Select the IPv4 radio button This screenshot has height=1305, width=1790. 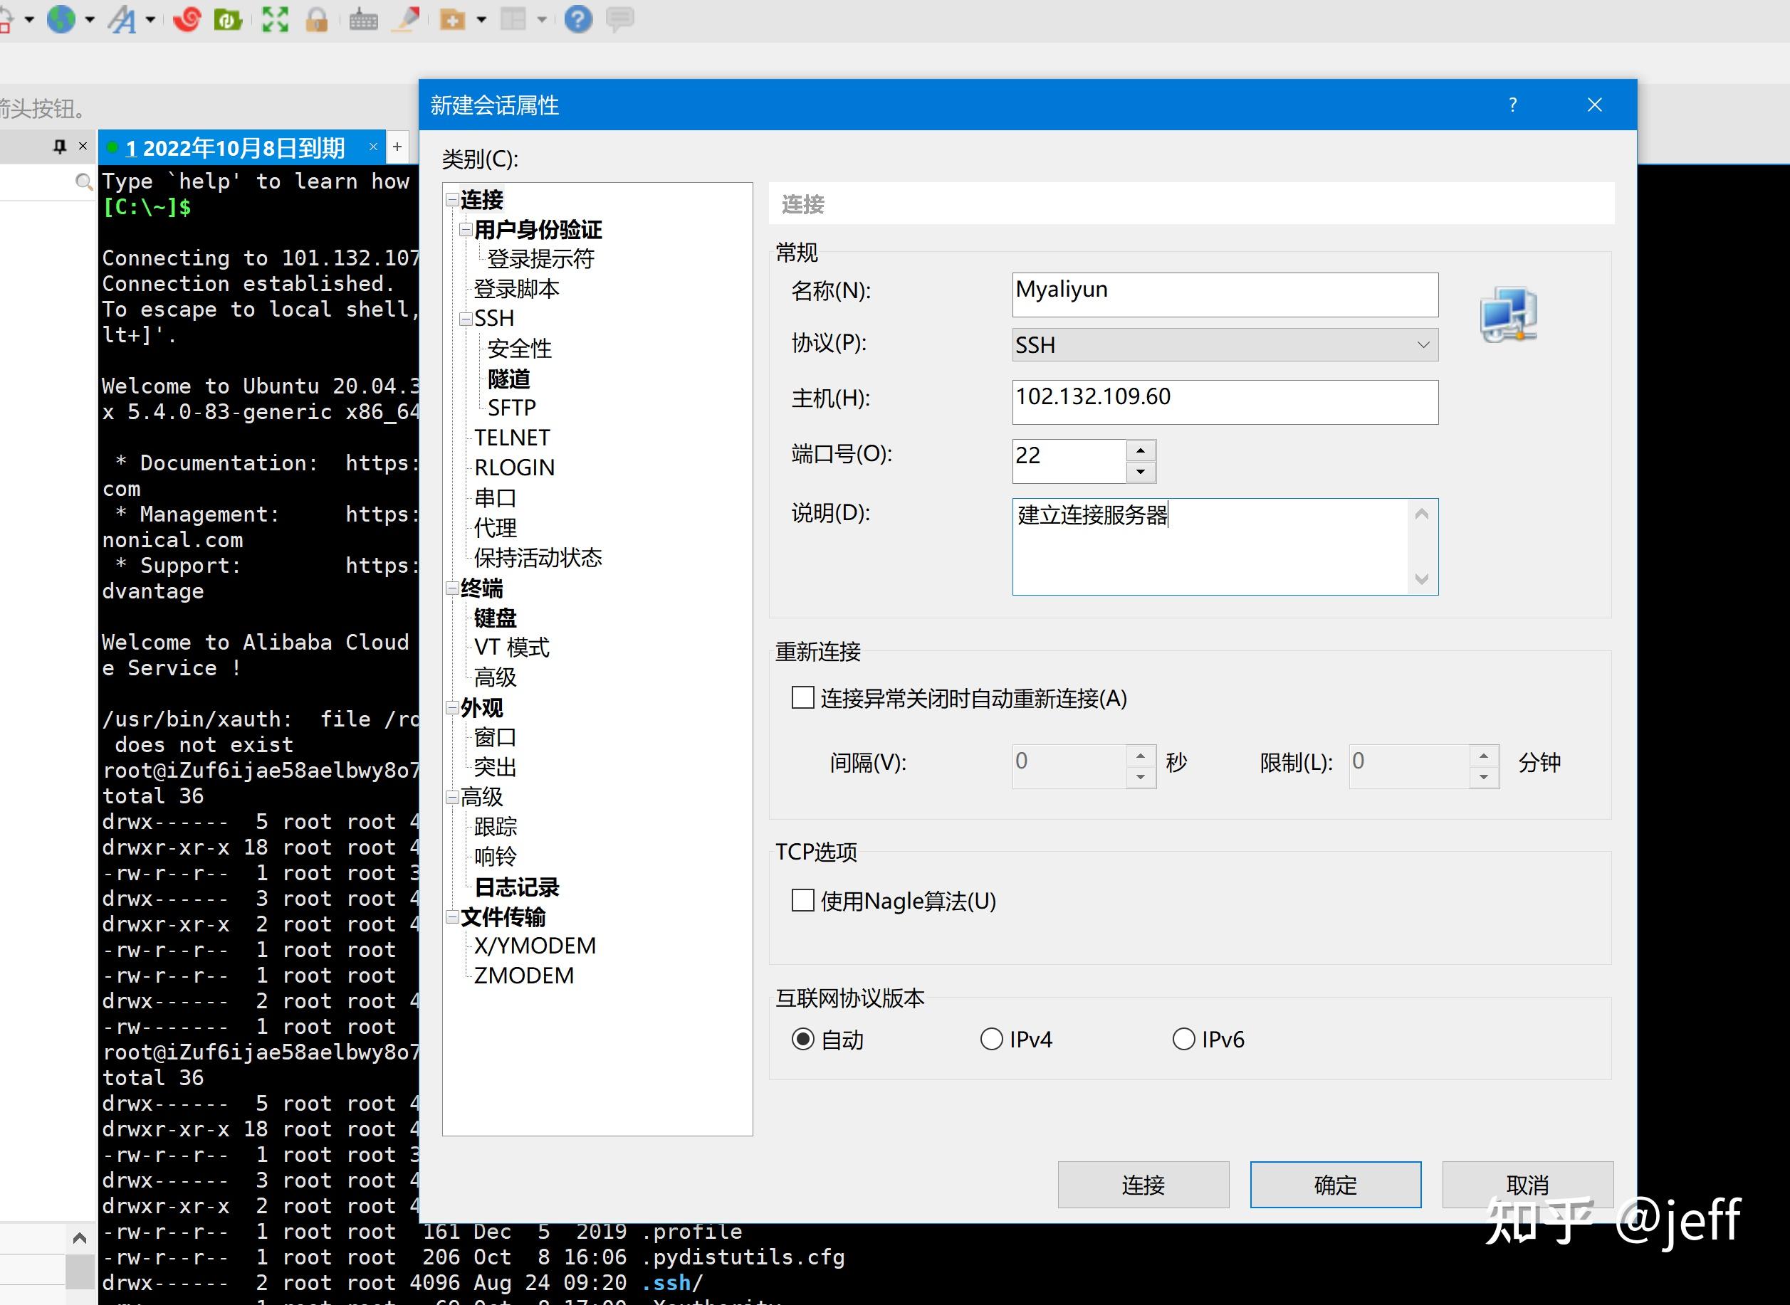pos(991,1040)
